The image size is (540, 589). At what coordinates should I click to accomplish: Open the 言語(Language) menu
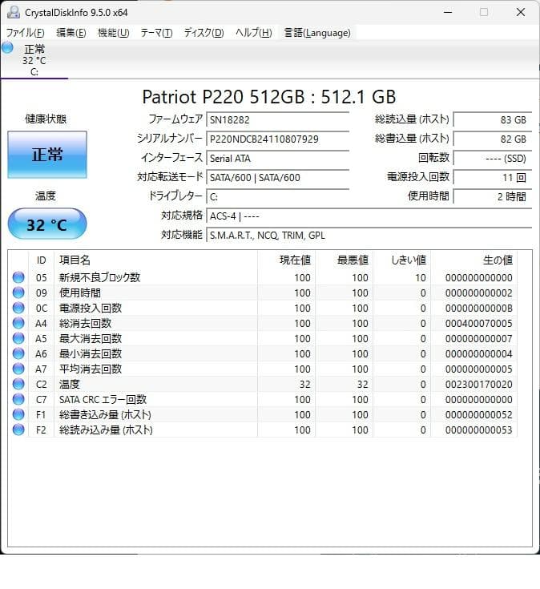click(x=317, y=33)
